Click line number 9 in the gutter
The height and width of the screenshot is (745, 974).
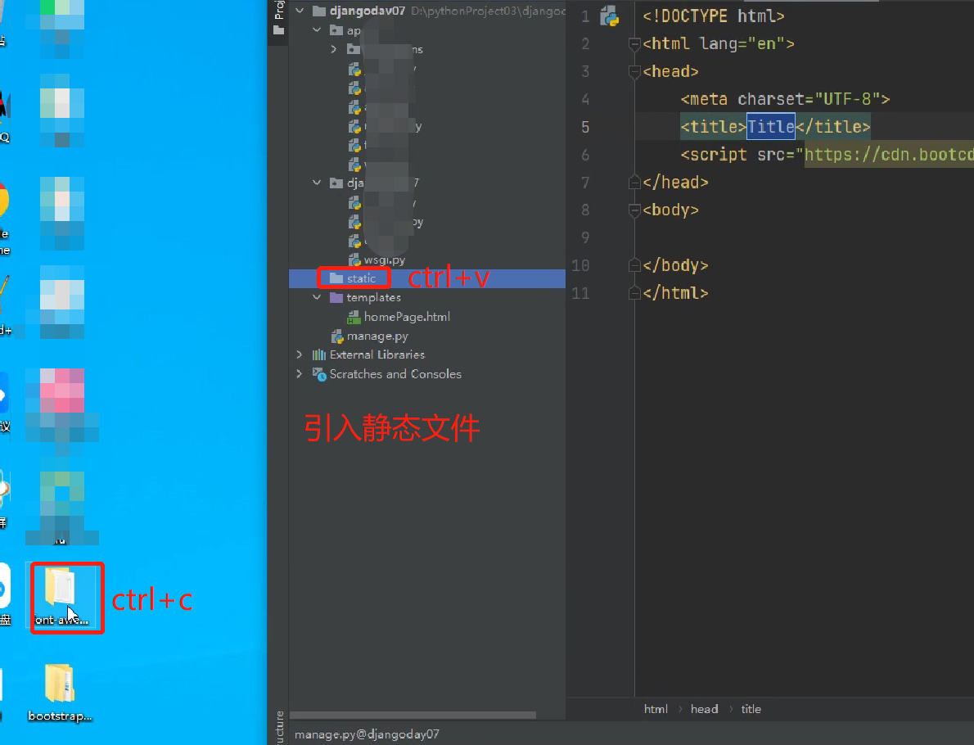click(x=585, y=237)
